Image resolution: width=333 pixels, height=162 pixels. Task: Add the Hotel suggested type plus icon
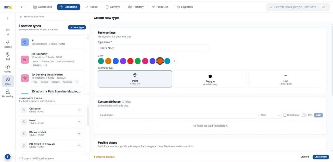(79, 122)
